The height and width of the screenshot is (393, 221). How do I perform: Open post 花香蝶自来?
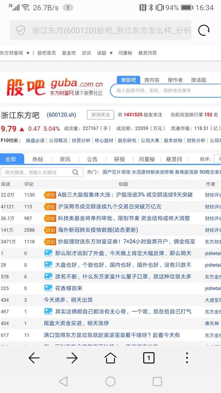pos(69,288)
